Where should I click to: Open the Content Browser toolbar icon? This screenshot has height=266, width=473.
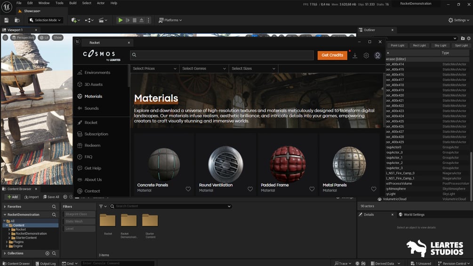point(17,20)
